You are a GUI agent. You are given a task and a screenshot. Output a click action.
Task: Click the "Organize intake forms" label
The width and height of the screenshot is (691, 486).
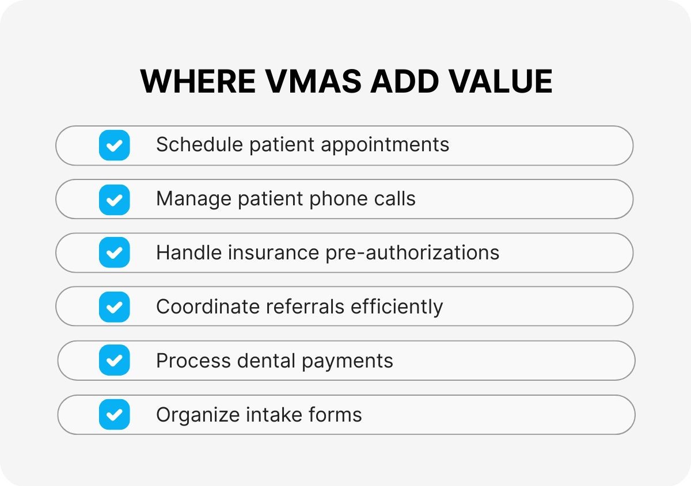259,415
